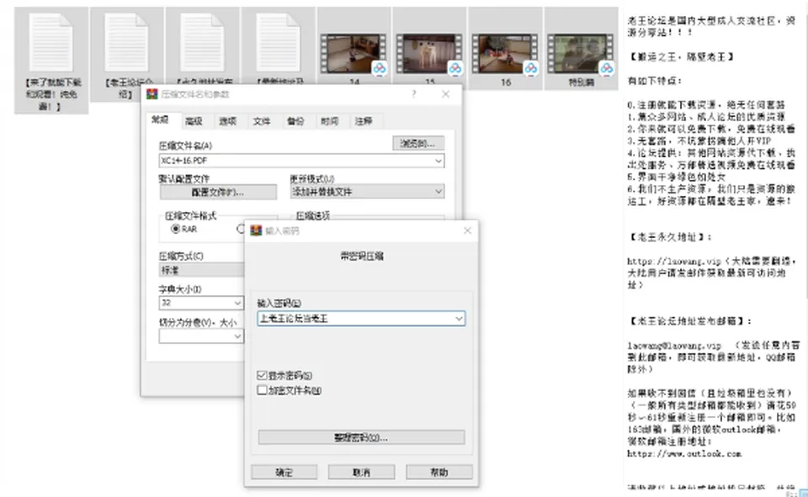Expand the 压缩文件名 XC14-16.PDF dropdown arrow

point(438,161)
